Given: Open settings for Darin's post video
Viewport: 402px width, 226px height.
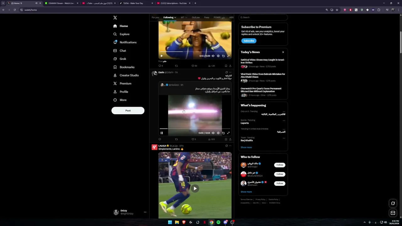Looking at the screenshot, I should 218,133.
